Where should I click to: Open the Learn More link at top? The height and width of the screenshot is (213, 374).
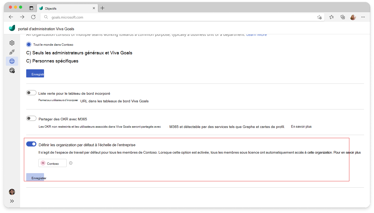coord(256,35)
